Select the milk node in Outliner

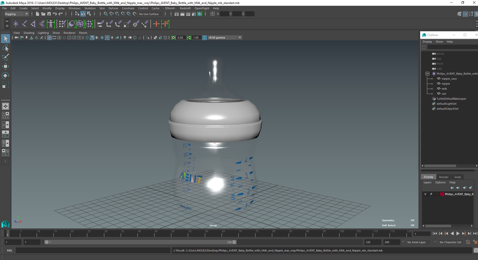pos(444,89)
